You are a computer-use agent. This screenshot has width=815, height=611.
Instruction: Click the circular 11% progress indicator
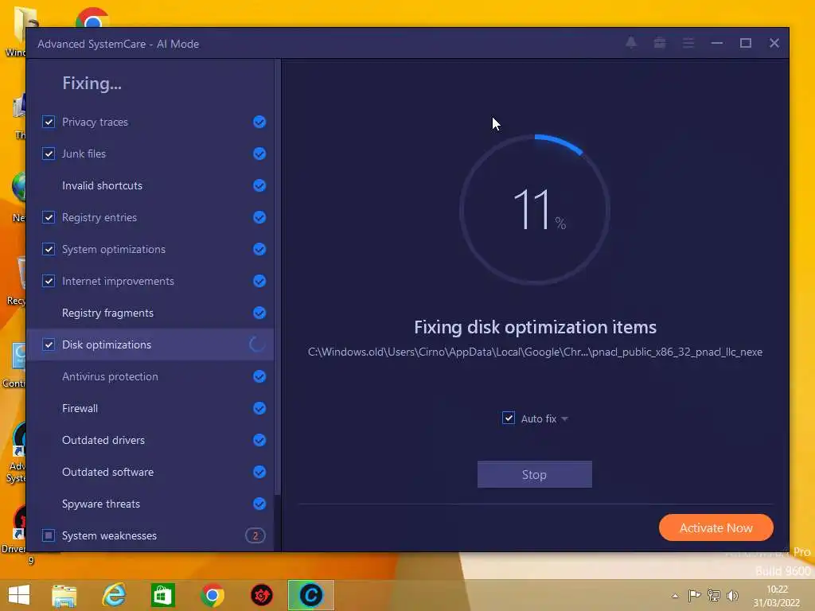pyautogui.click(x=535, y=210)
